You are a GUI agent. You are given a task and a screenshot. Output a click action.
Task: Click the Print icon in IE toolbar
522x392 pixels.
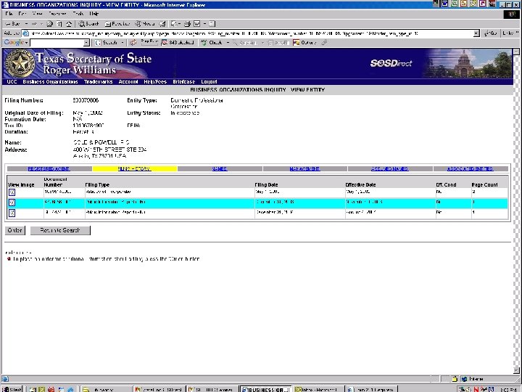(x=188, y=24)
